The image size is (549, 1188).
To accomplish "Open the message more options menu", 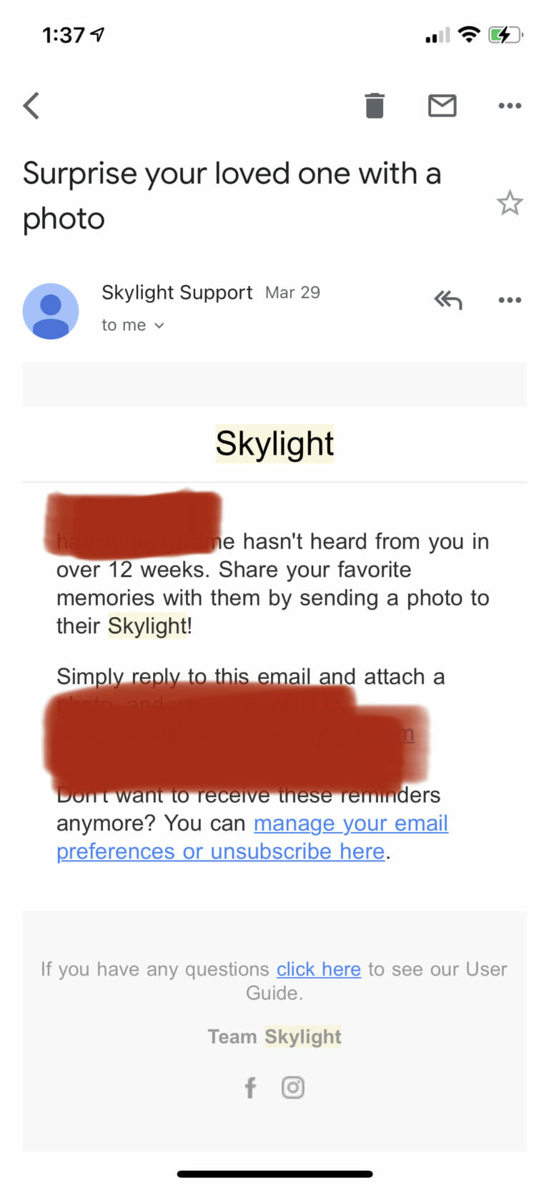I will (x=509, y=300).
